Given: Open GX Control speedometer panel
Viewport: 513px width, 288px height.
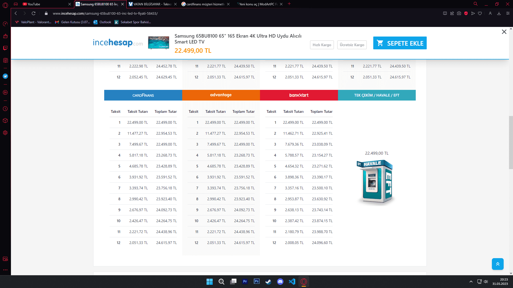Looking at the screenshot, I should 5,24.
